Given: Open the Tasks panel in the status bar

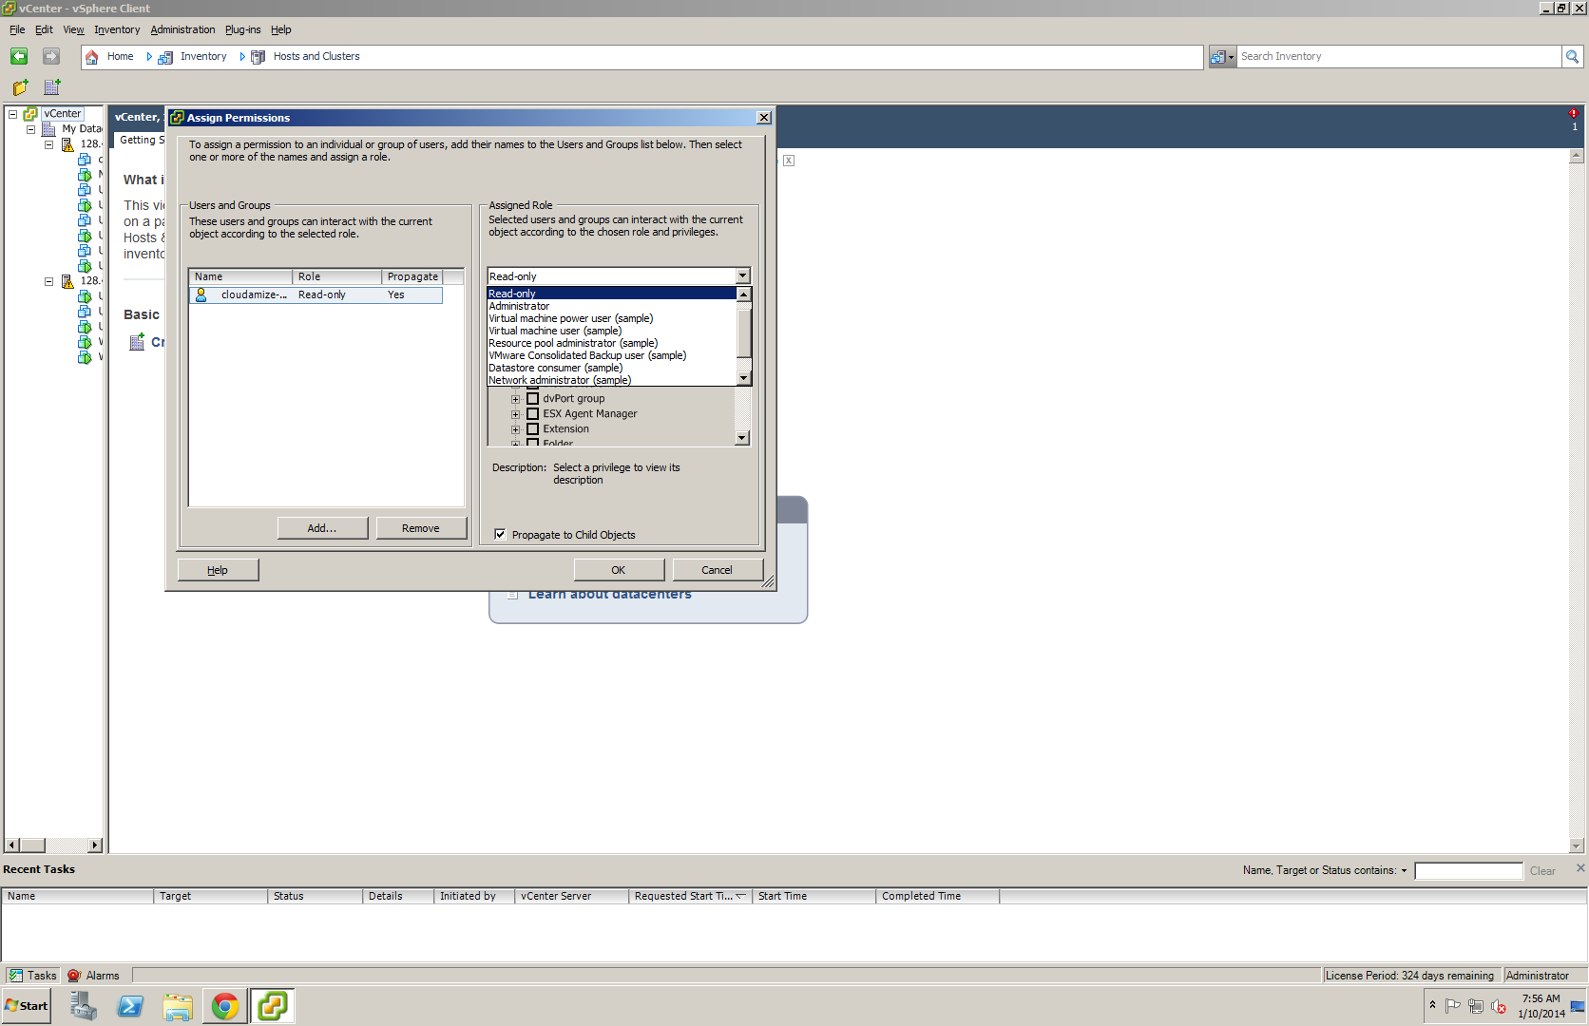Looking at the screenshot, I should [31, 975].
